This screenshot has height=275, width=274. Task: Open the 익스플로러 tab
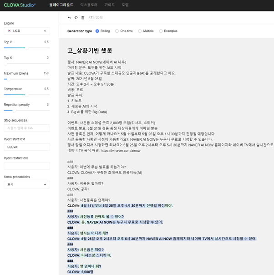(x=89, y=5)
